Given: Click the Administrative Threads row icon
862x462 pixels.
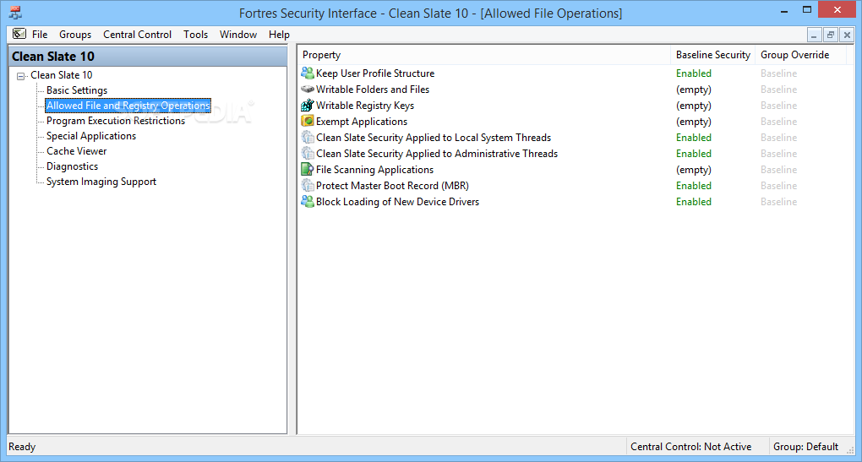Looking at the screenshot, I should [308, 153].
